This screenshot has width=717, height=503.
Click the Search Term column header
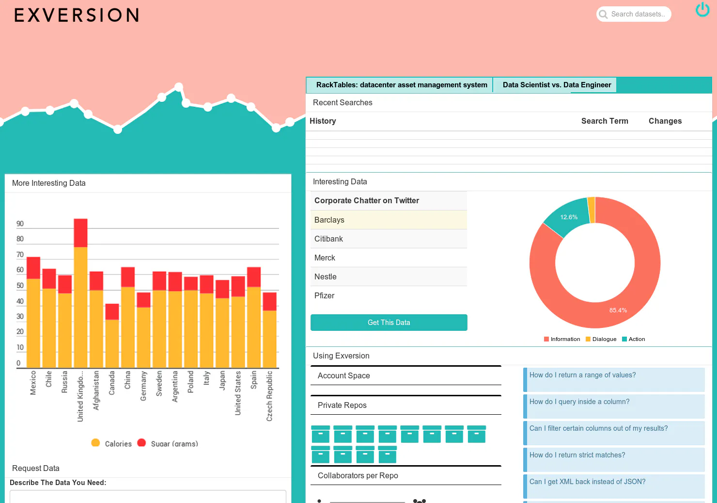point(605,121)
